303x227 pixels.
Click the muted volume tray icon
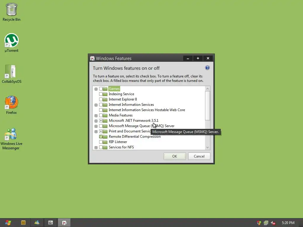[x=273, y=223]
